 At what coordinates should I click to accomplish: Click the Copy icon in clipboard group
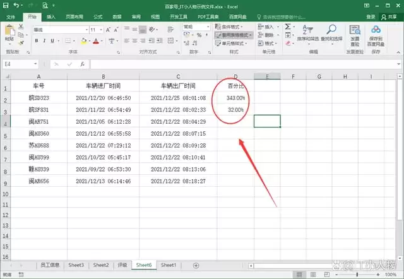(21, 35)
